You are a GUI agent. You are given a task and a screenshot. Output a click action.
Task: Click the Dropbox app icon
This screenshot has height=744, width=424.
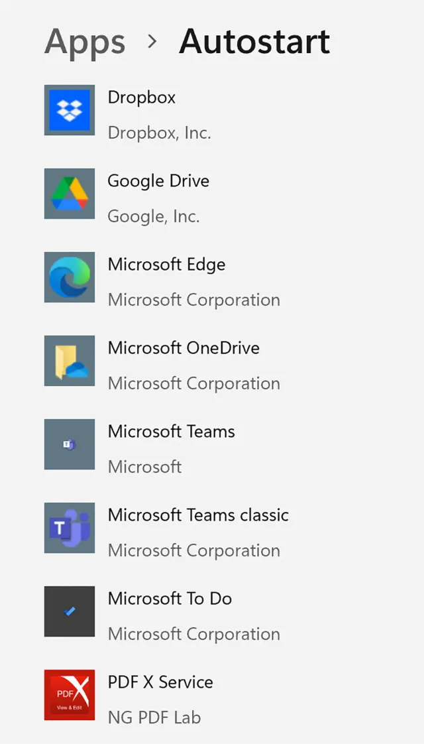click(x=70, y=110)
